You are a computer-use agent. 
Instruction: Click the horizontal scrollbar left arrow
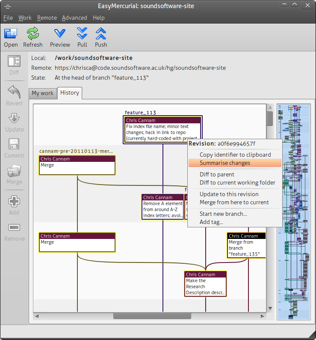[x=37, y=316]
